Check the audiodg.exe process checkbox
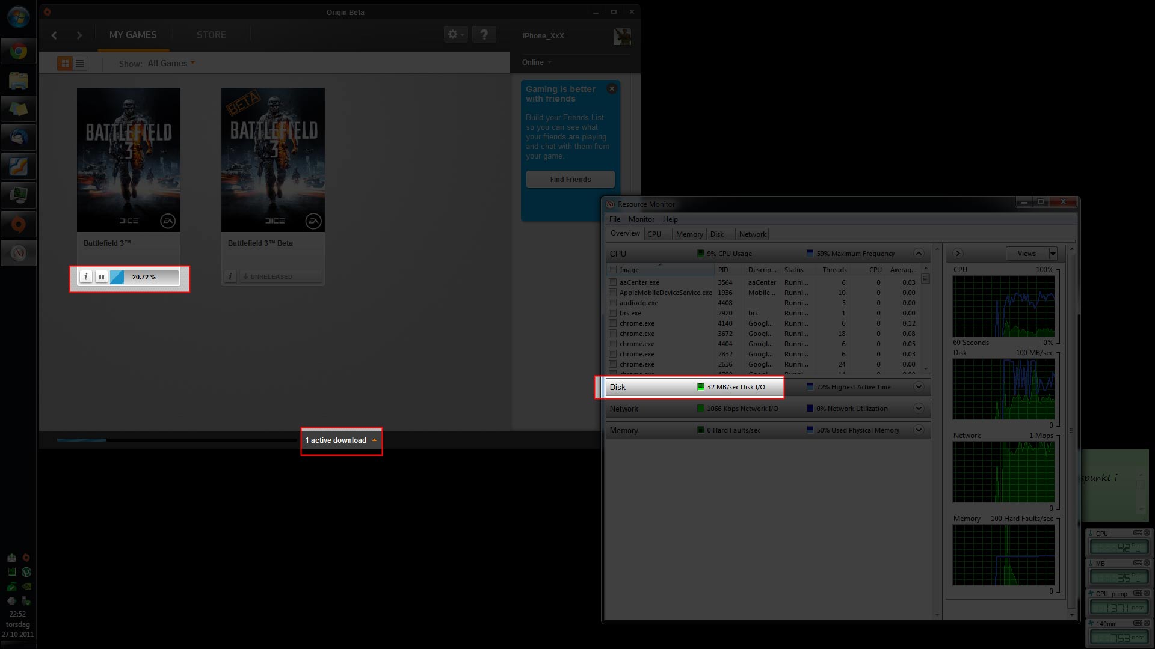Image resolution: width=1155 pixels, height=649 pixels. (612, 303)
